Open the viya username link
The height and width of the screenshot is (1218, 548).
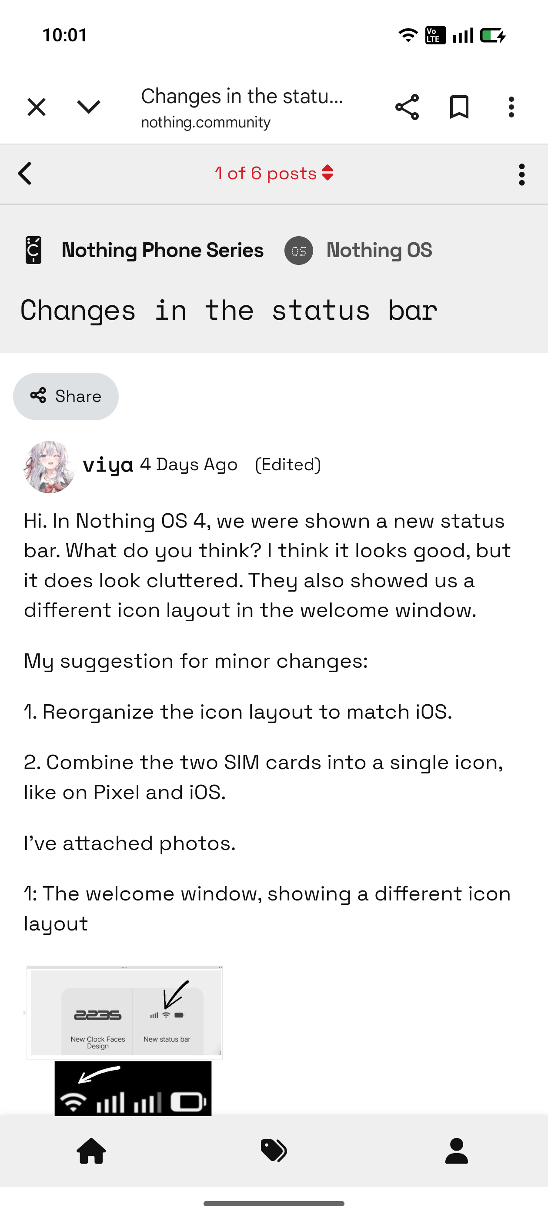(x=108, y=465)
